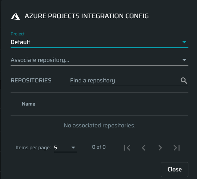Screen dimensions: 197x179
Task: Go to previous page of repositories
Action: pyautogui.click(x=143, y=148)
